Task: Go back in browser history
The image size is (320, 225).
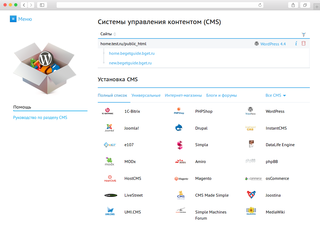Action: [x=24, y=5]
